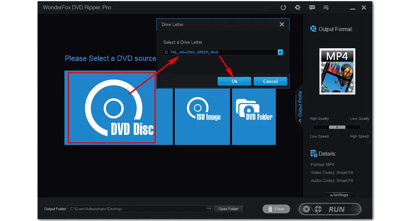Select the DVD Disc source tile
The image size is (409, 221).
pyautogui.click(x=119, y=108)
